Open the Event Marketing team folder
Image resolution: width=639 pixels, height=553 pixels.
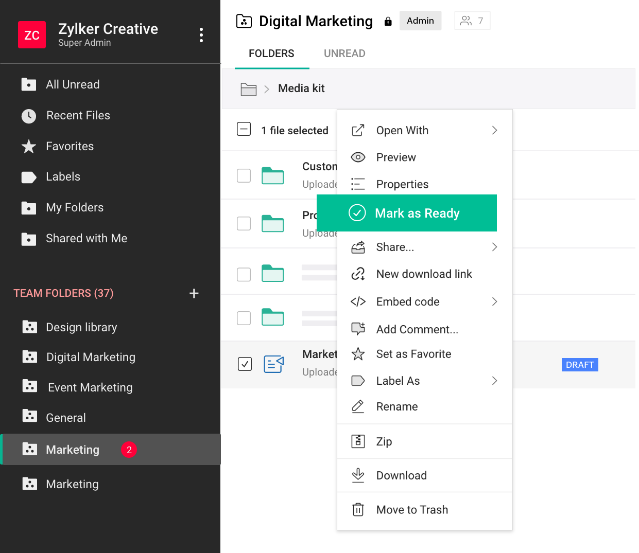coord(90,387)
